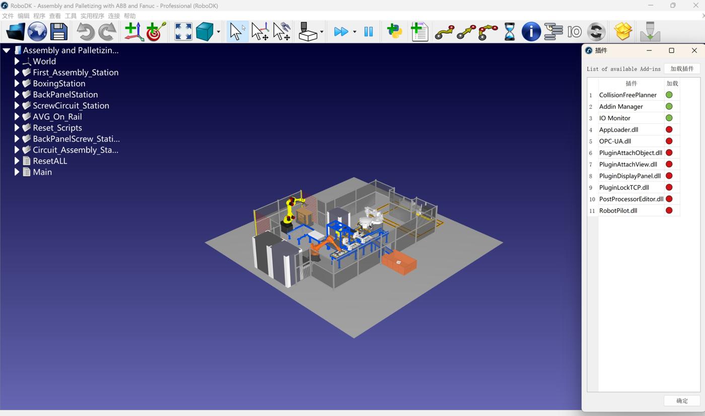Image resolution: width=705 pixels, height=416 pixels.
Task: Click the Fit all view icon
Action: click(183, 32)
